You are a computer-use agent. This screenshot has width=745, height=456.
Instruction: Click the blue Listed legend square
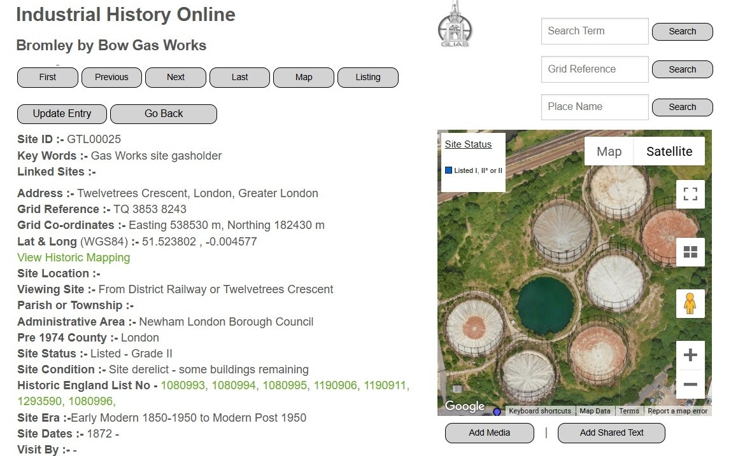pyautogui.click(x=448, y=170)
